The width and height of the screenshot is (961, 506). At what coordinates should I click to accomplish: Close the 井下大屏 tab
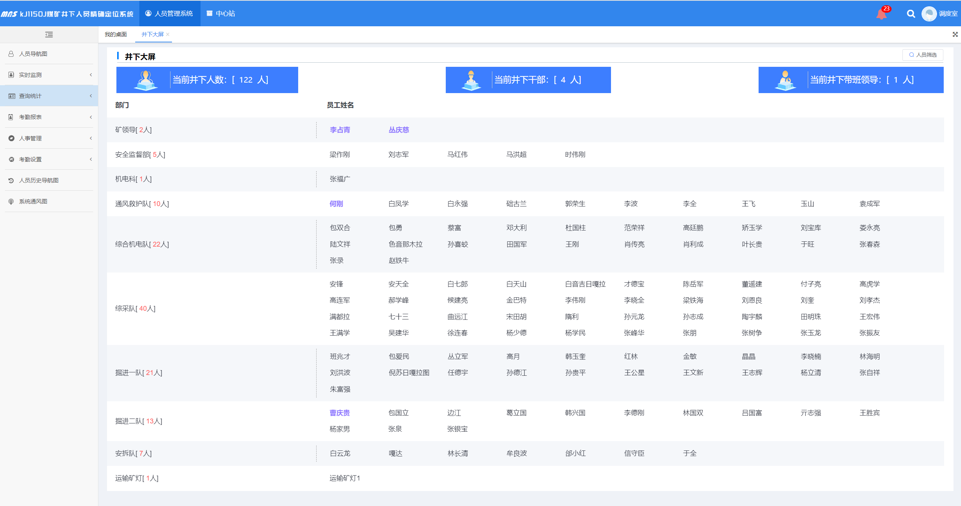coord(169,34)
